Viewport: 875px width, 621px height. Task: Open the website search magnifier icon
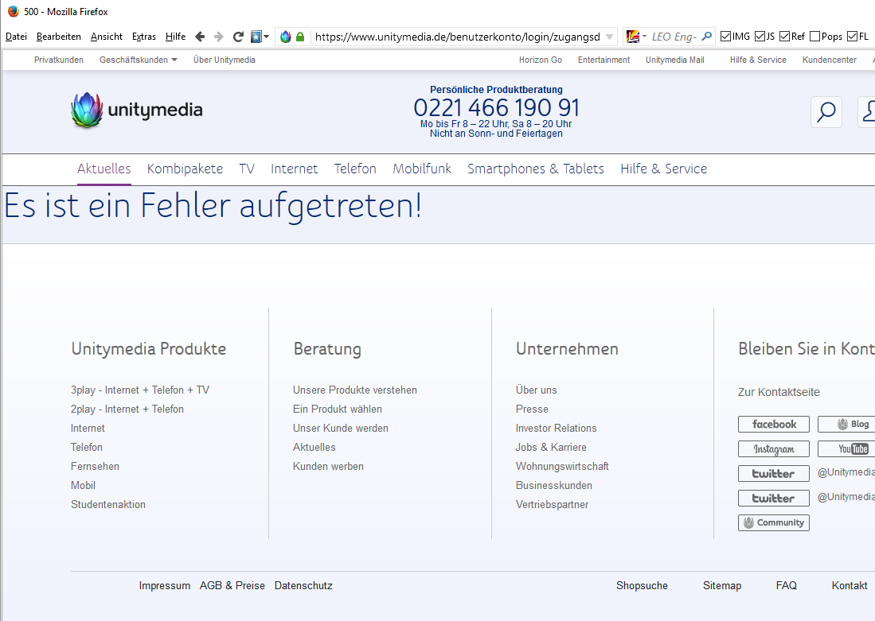click(826, 112)
